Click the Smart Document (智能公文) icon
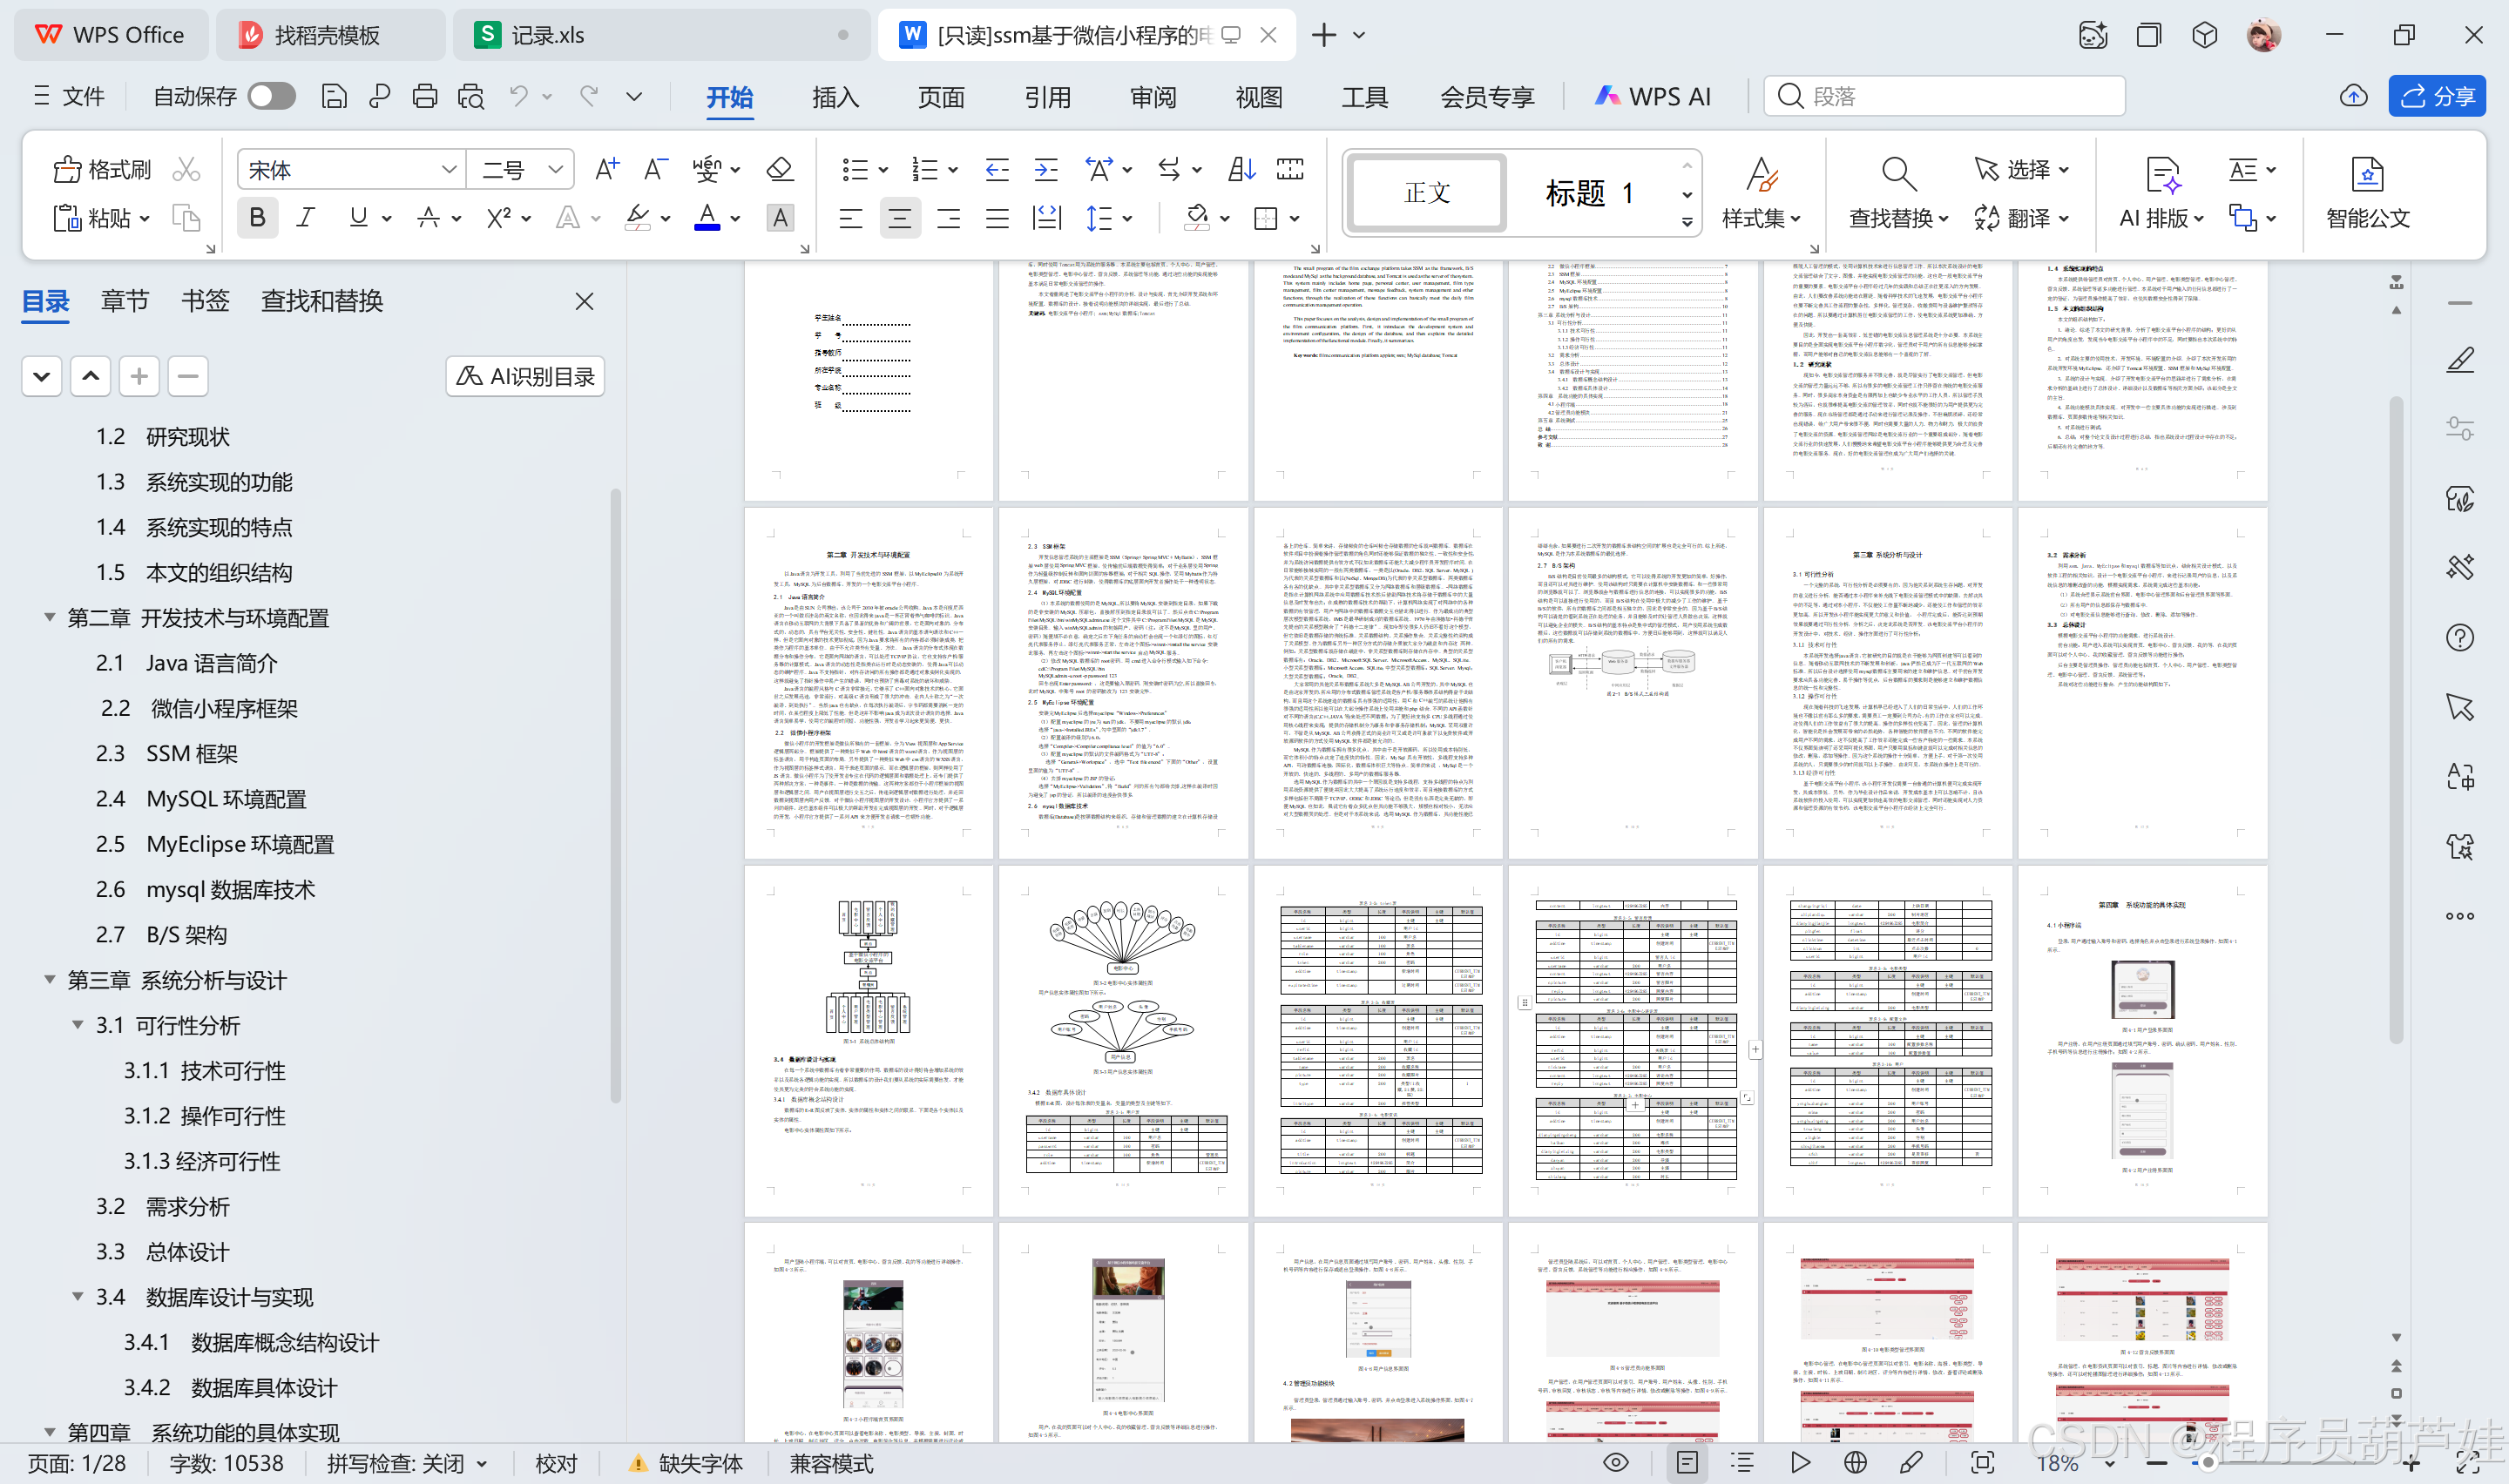 (2367, 173)
